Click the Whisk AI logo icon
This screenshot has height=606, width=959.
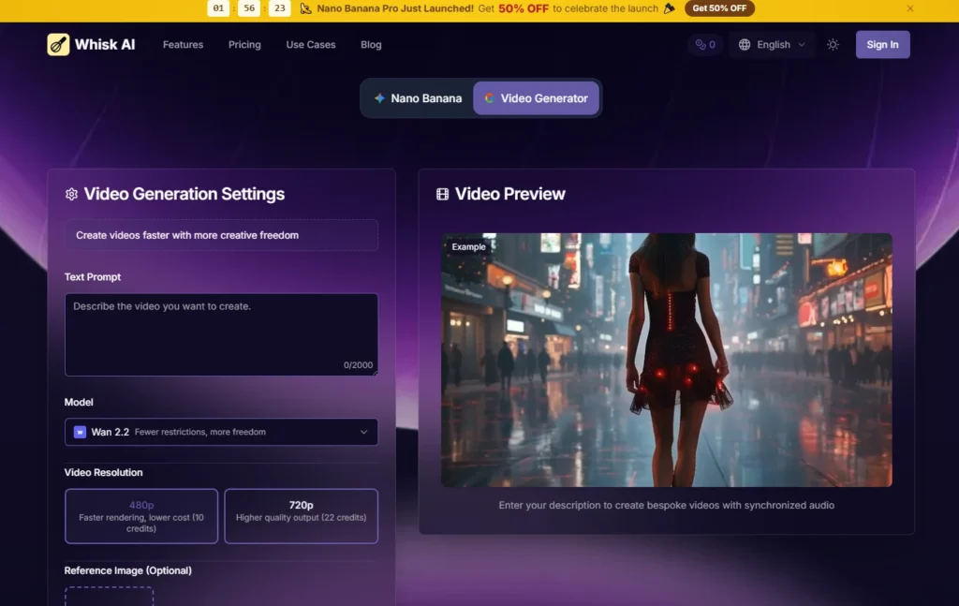pyautogui.click(x=58, y=45)
